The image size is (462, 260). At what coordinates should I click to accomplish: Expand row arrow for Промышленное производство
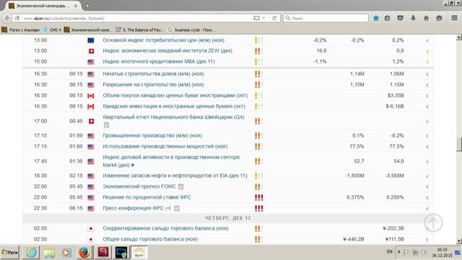tap(427, 136)
